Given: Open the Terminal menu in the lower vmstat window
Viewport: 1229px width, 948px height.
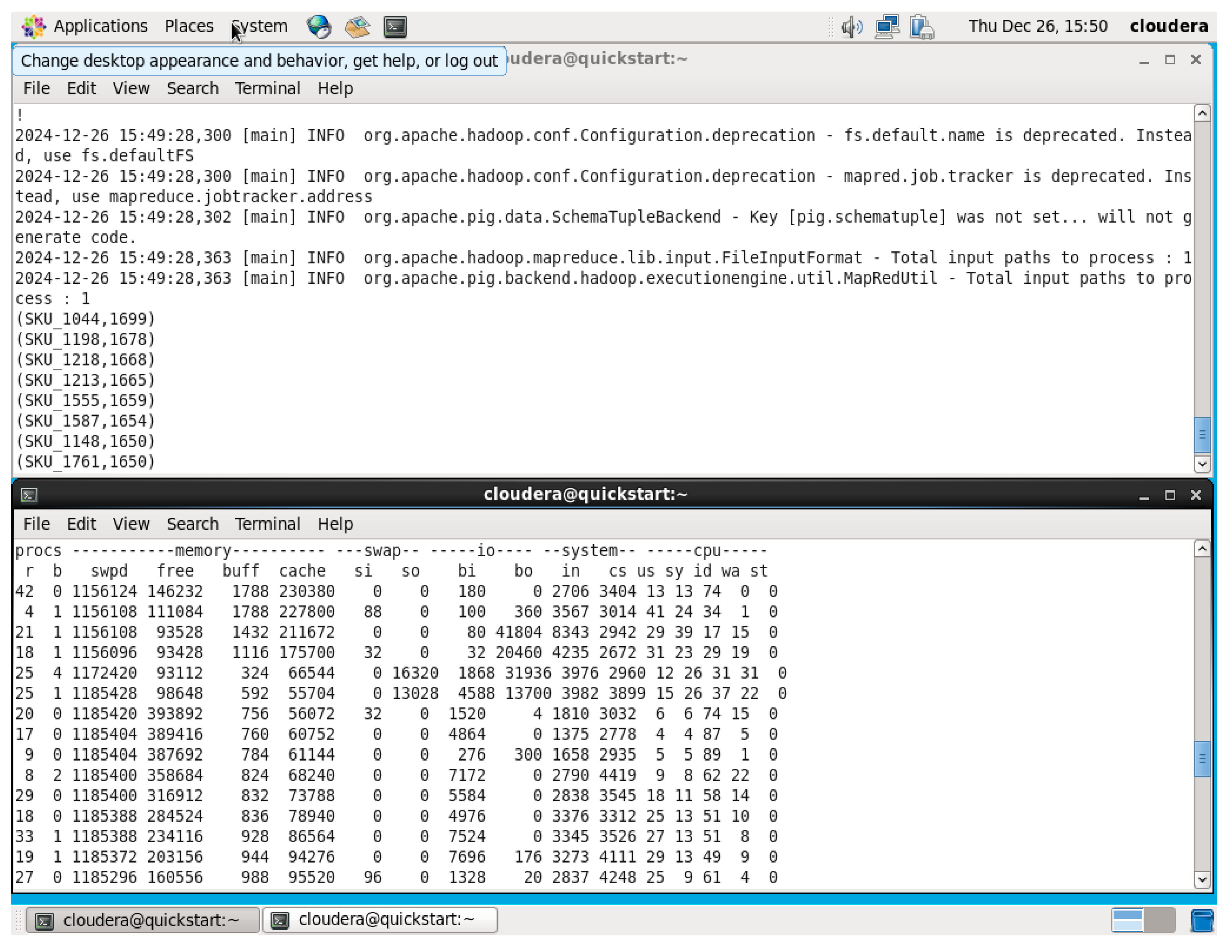Looking at the screenshot, I should (268, 524).
